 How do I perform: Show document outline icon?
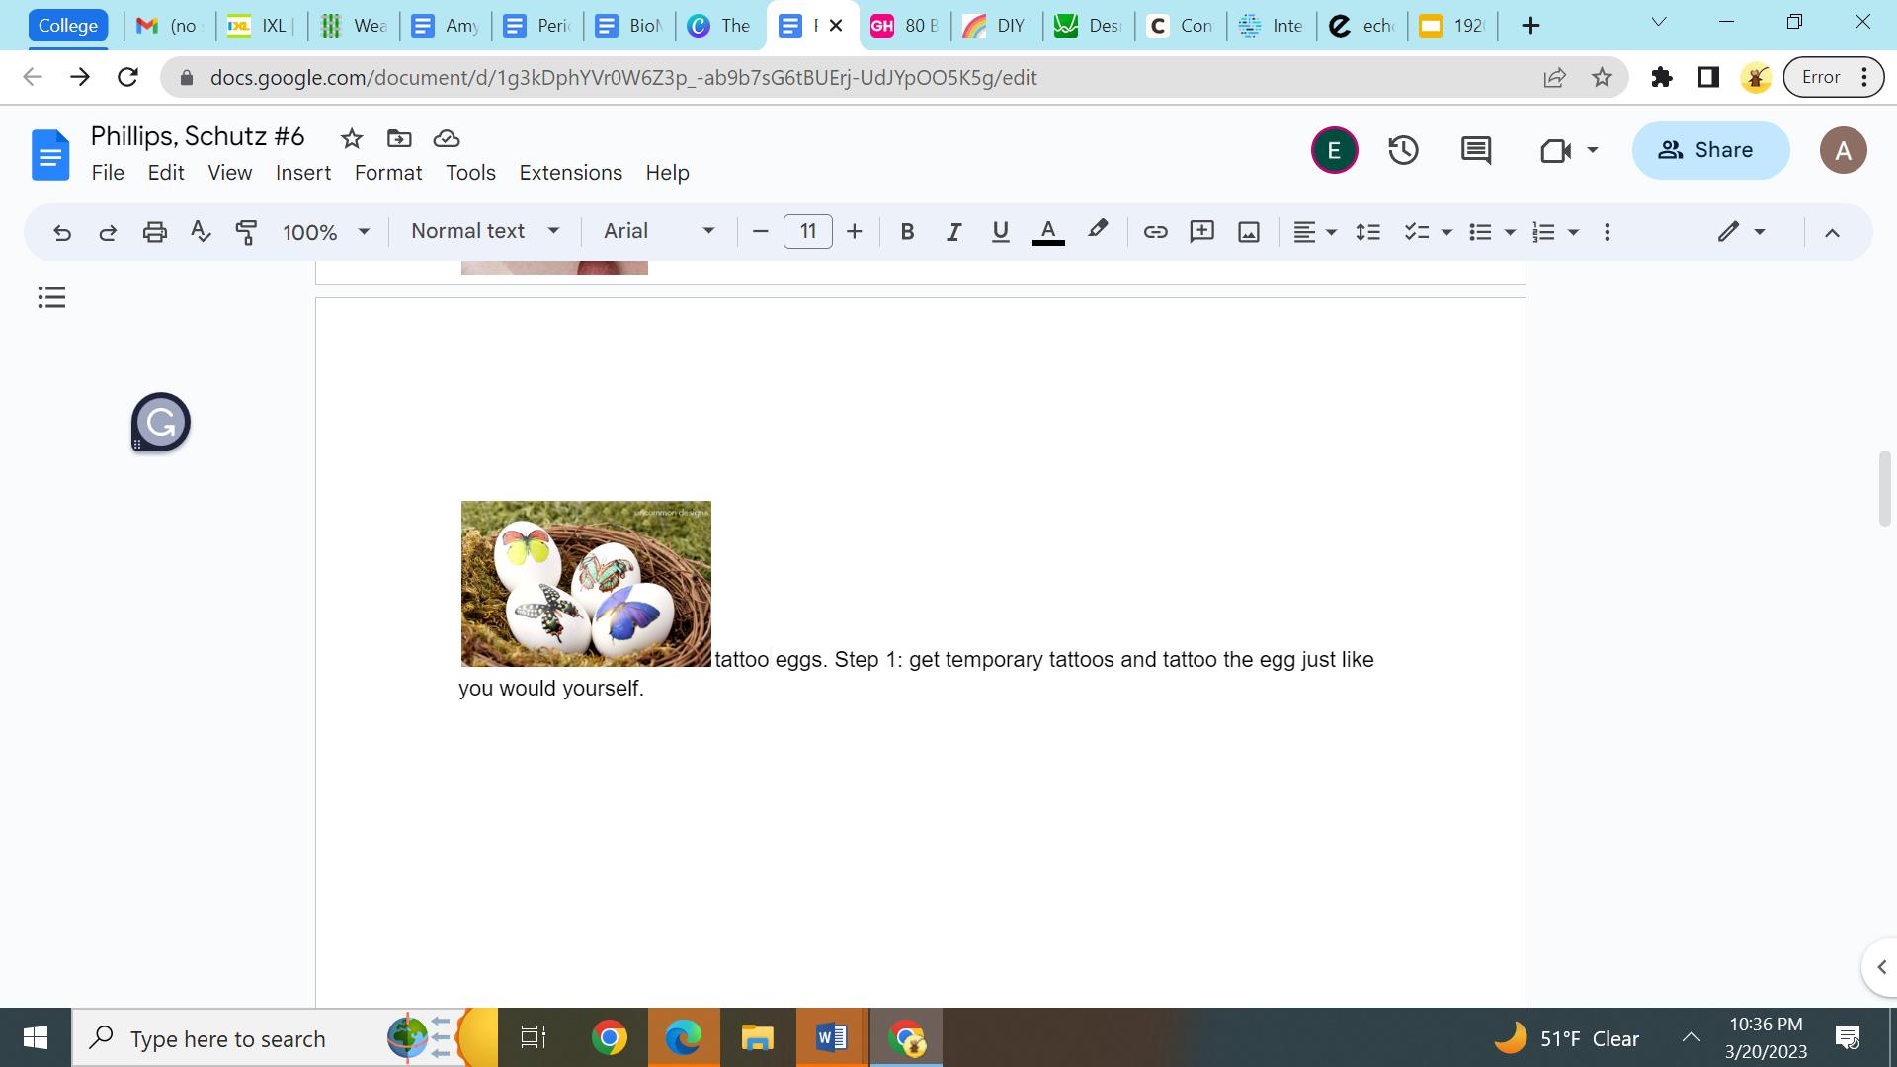click(x=51, y=297)
